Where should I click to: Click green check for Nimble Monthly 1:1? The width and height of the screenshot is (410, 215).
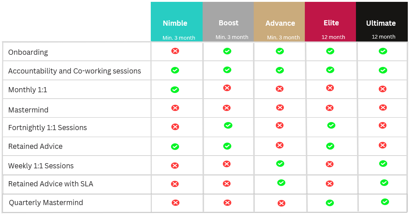click(175, 90)
